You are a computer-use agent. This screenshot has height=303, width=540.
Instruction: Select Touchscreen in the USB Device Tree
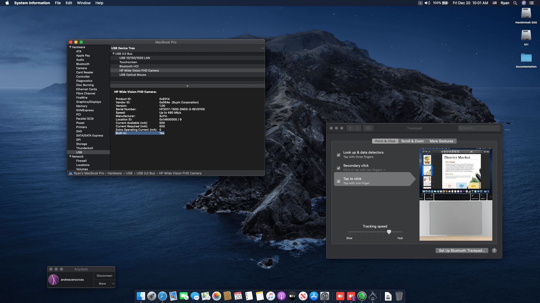187,62
